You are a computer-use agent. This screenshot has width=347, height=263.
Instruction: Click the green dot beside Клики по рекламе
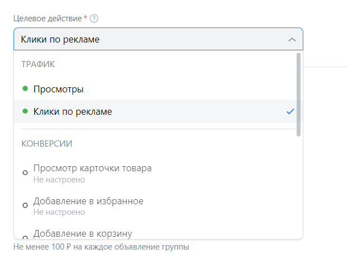25,111
